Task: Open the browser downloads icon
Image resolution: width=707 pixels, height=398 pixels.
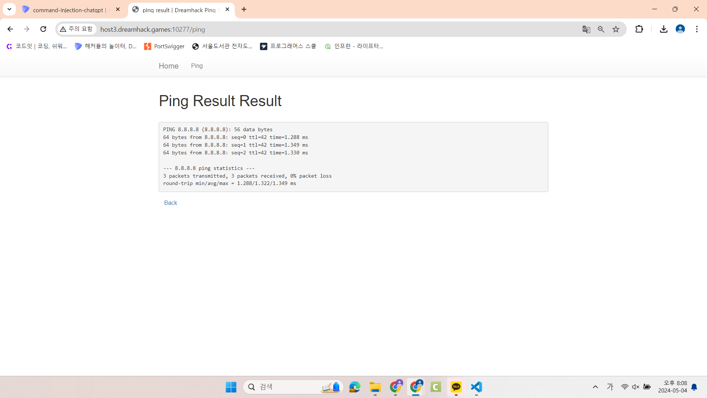Action: tap(664, 29)
